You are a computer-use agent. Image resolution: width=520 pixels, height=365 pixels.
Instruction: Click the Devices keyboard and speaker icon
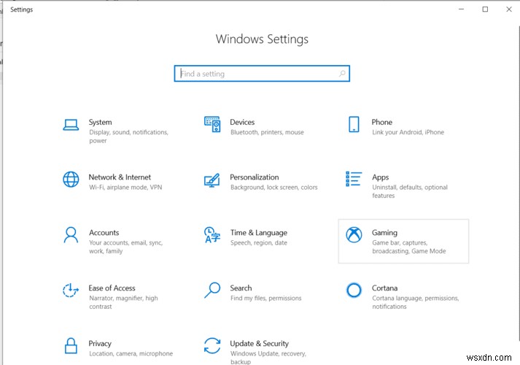[212, 124]
